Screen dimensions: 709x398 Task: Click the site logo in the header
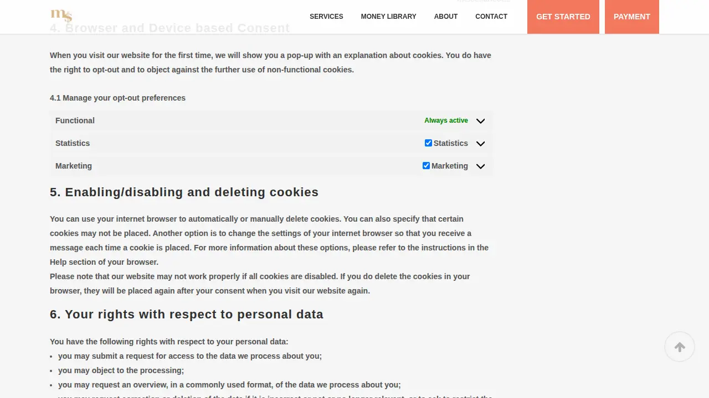pyautogui.click(x=61, y=16)
